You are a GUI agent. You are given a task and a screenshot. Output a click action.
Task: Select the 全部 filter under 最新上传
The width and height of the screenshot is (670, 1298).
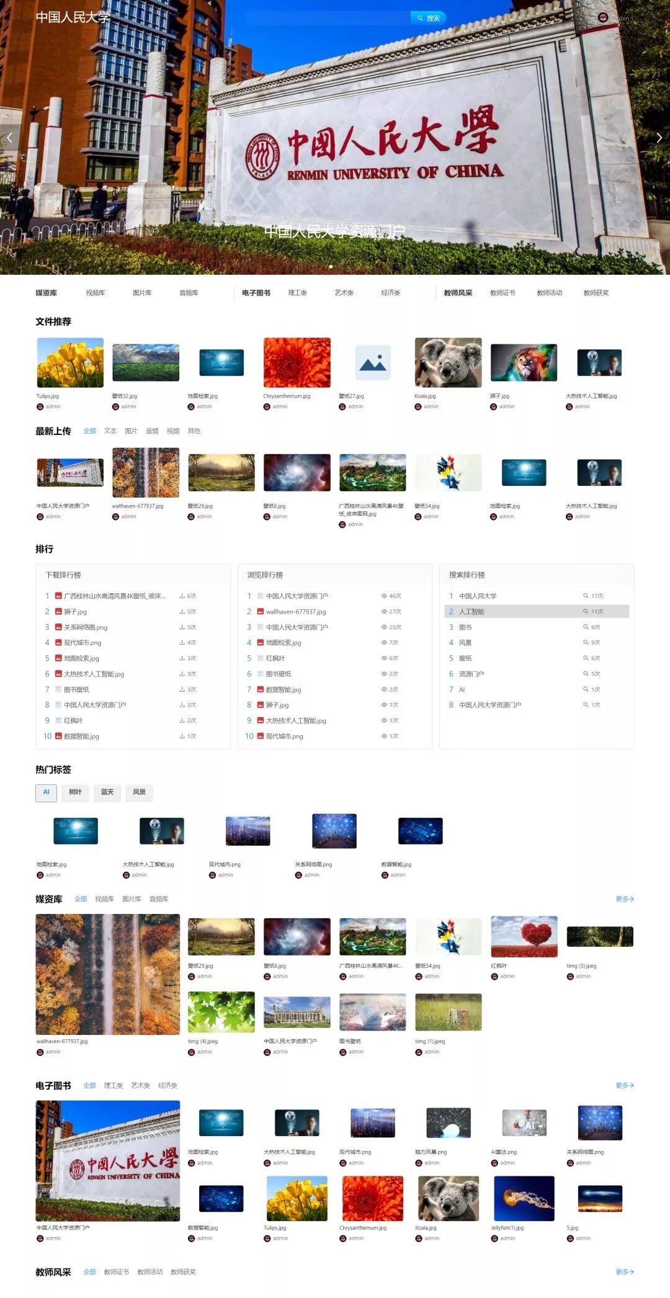89,431
